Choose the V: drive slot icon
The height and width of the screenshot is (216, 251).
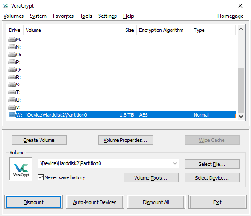coord(12,107)
